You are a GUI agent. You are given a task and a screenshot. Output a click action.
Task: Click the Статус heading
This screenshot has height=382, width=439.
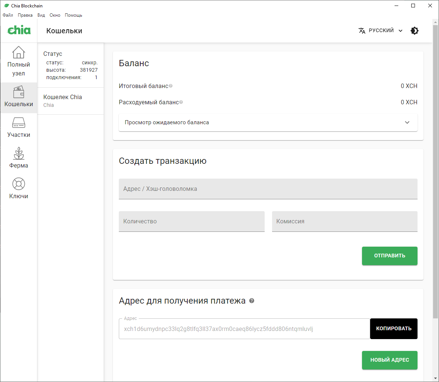53,54
